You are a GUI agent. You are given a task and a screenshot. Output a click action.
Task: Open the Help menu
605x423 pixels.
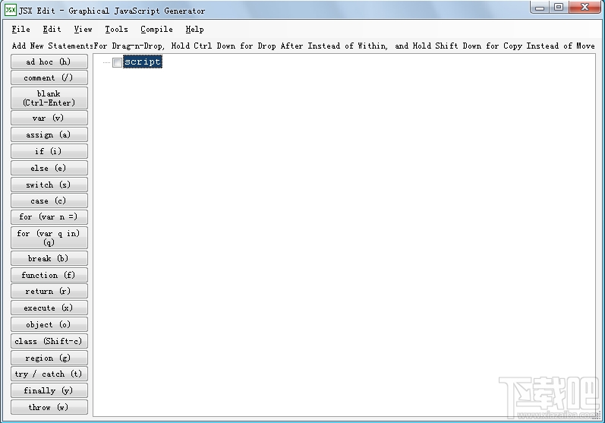tap(194, 30)
